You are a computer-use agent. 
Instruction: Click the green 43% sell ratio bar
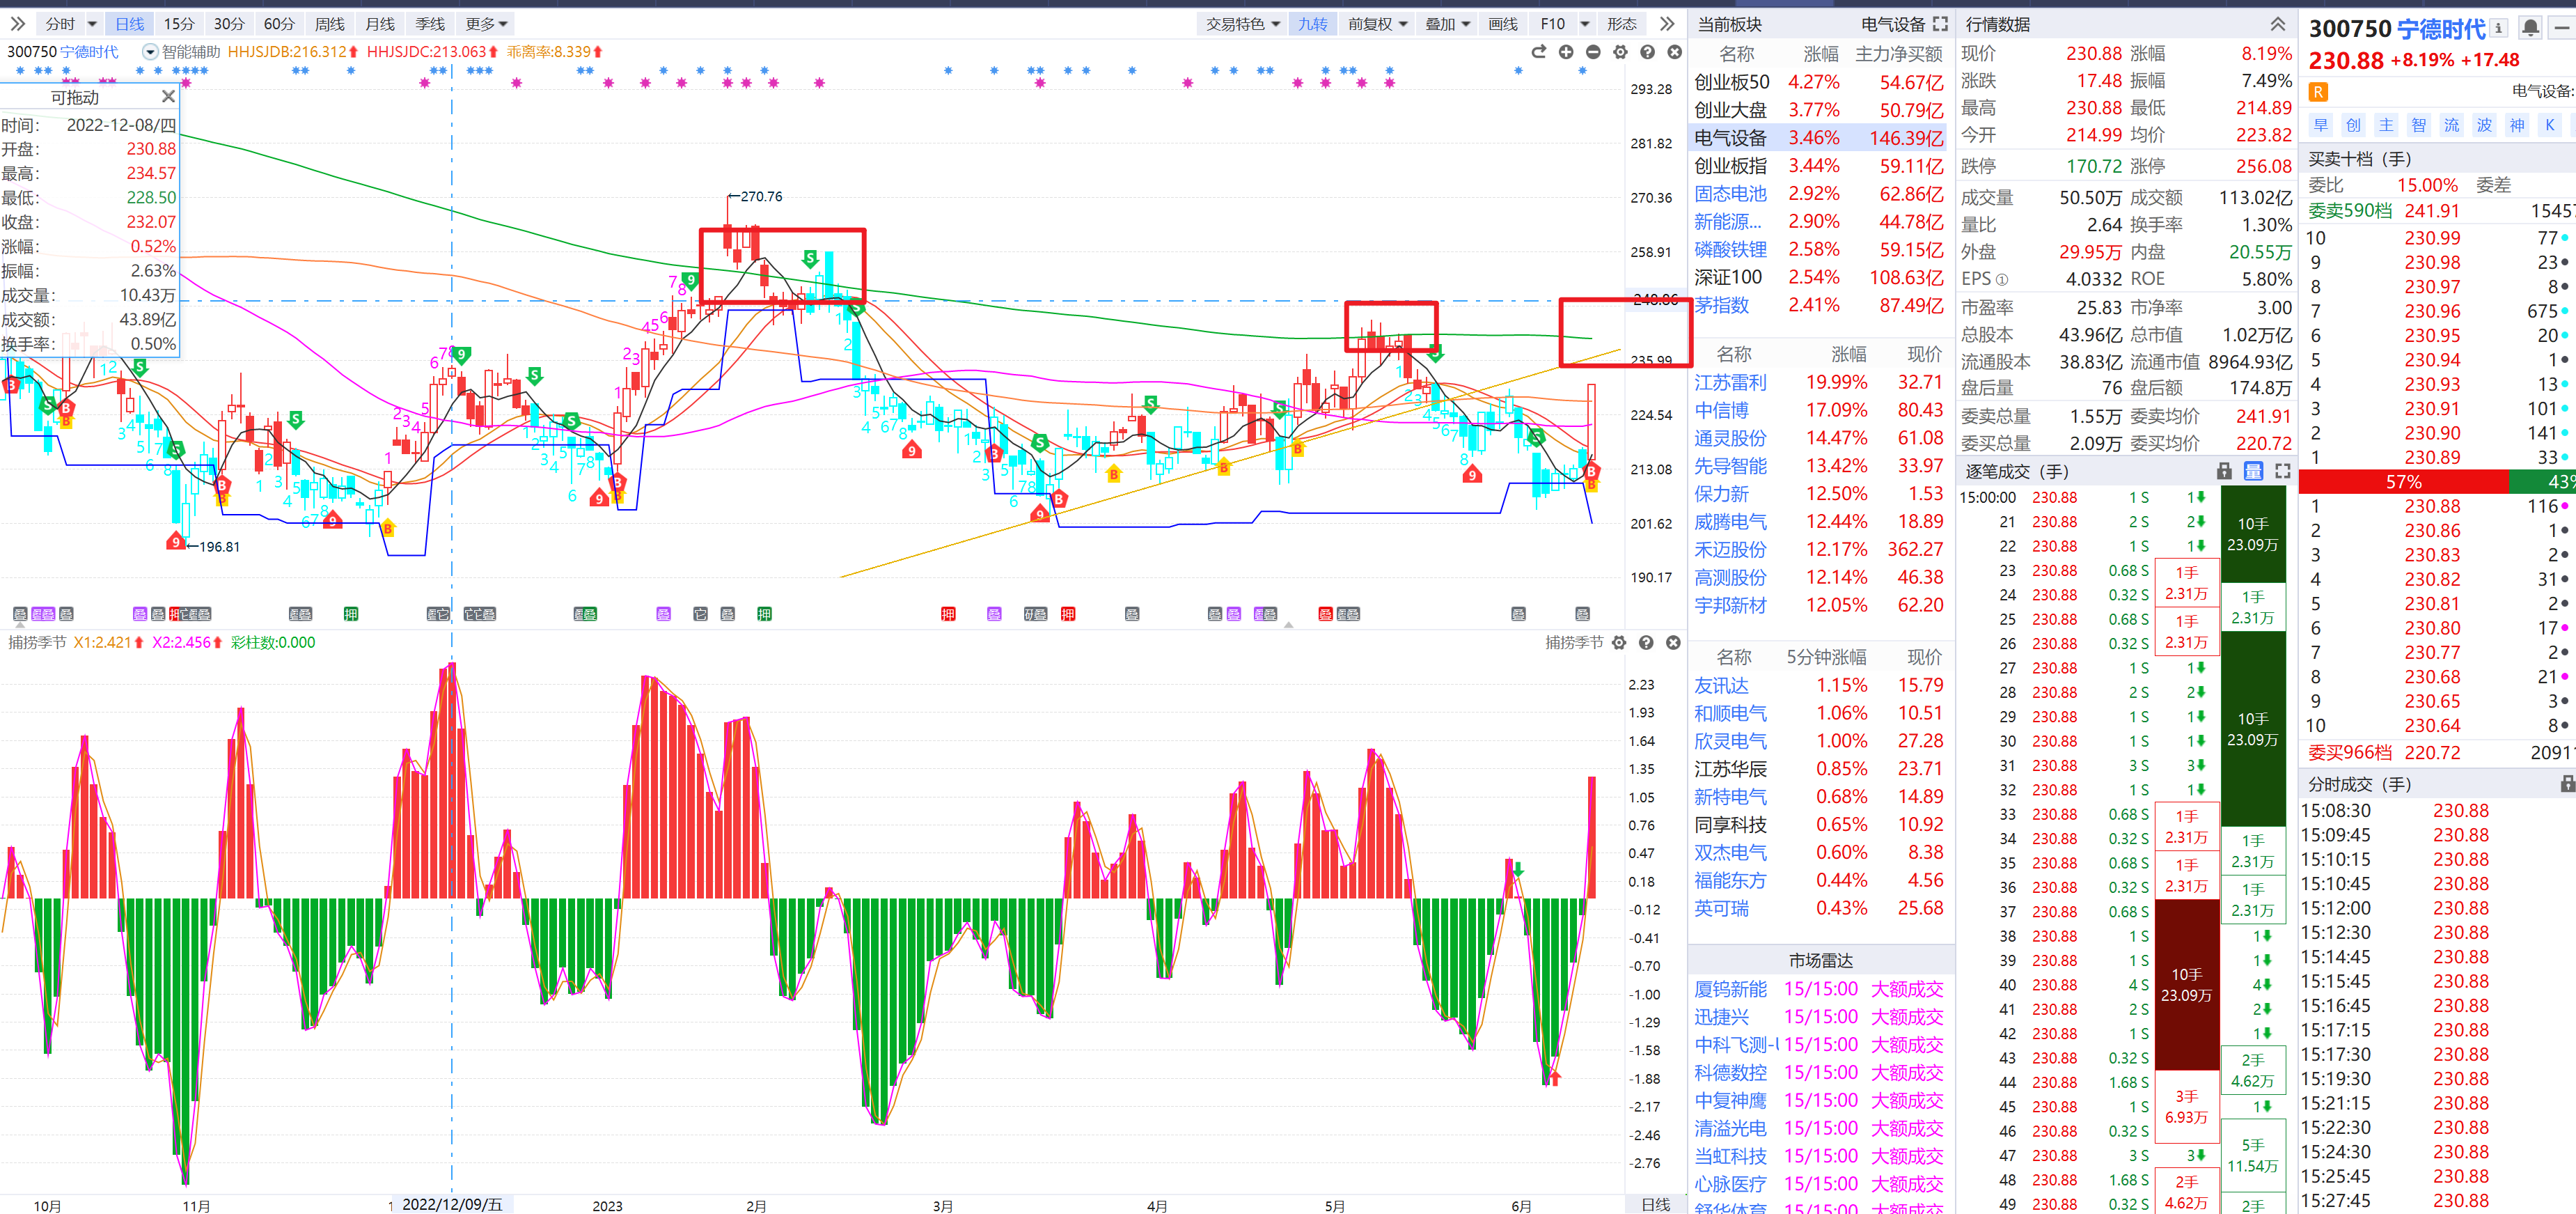click(x=2543, y=482)
